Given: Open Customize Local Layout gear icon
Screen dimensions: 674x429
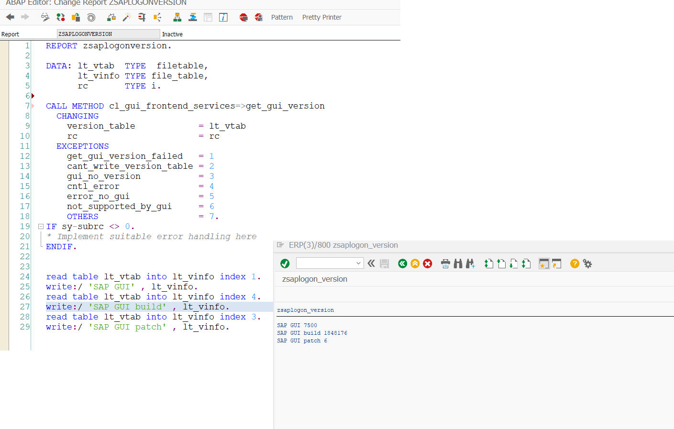Looking at the screenshot, I should tap(587, 264).
